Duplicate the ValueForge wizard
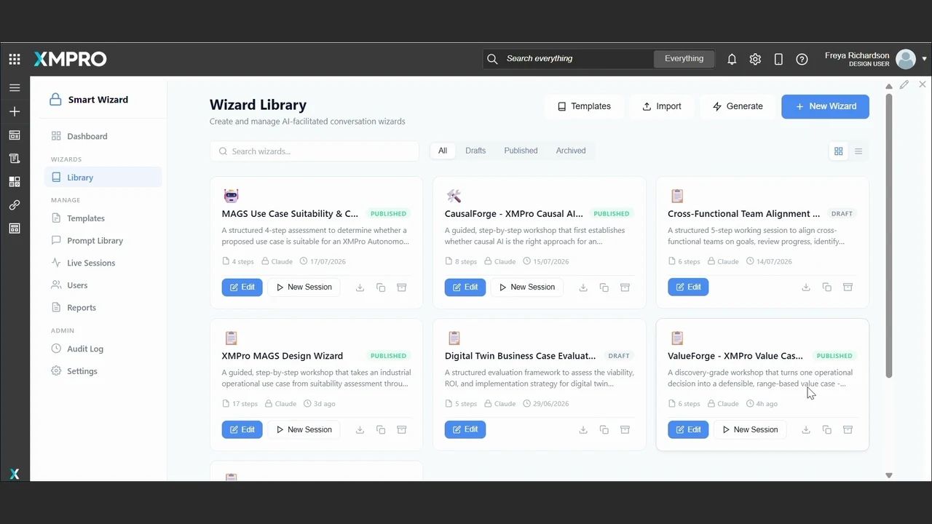 (827, 430)
